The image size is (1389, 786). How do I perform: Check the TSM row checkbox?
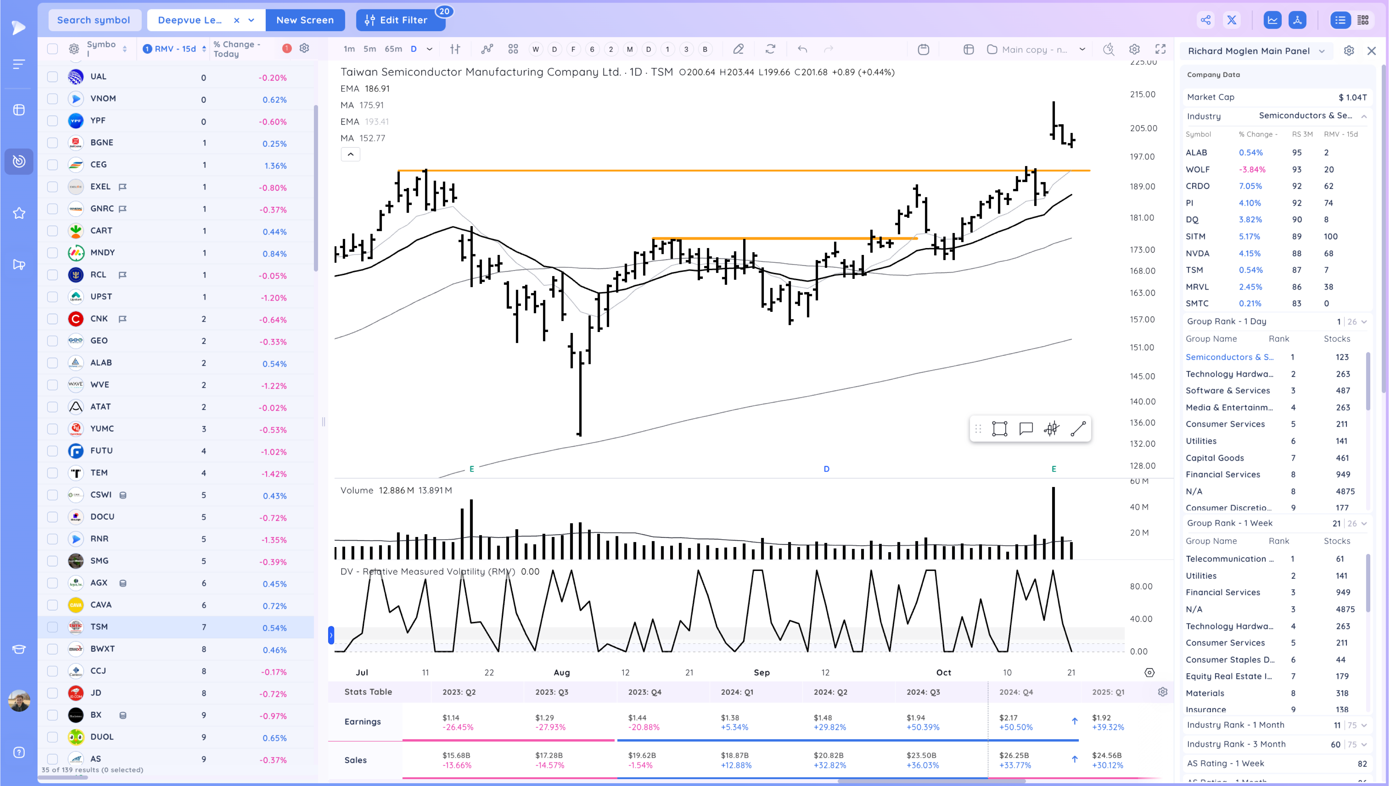(x=52, y=627)
